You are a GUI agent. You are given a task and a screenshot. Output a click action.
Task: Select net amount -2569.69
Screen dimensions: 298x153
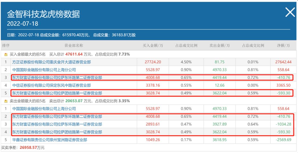click(283, 140)
